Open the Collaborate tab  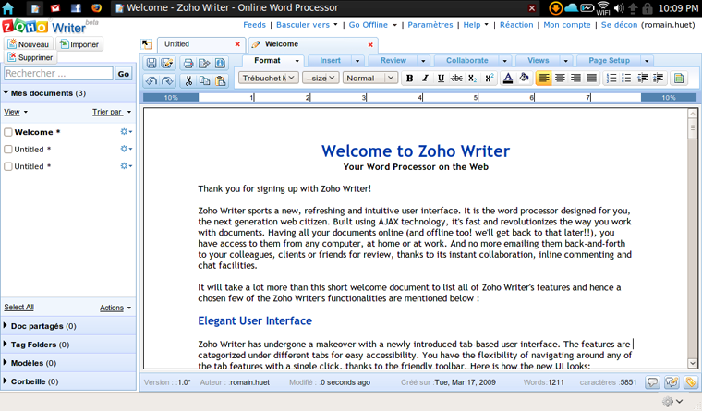click(x=467, y=60)
